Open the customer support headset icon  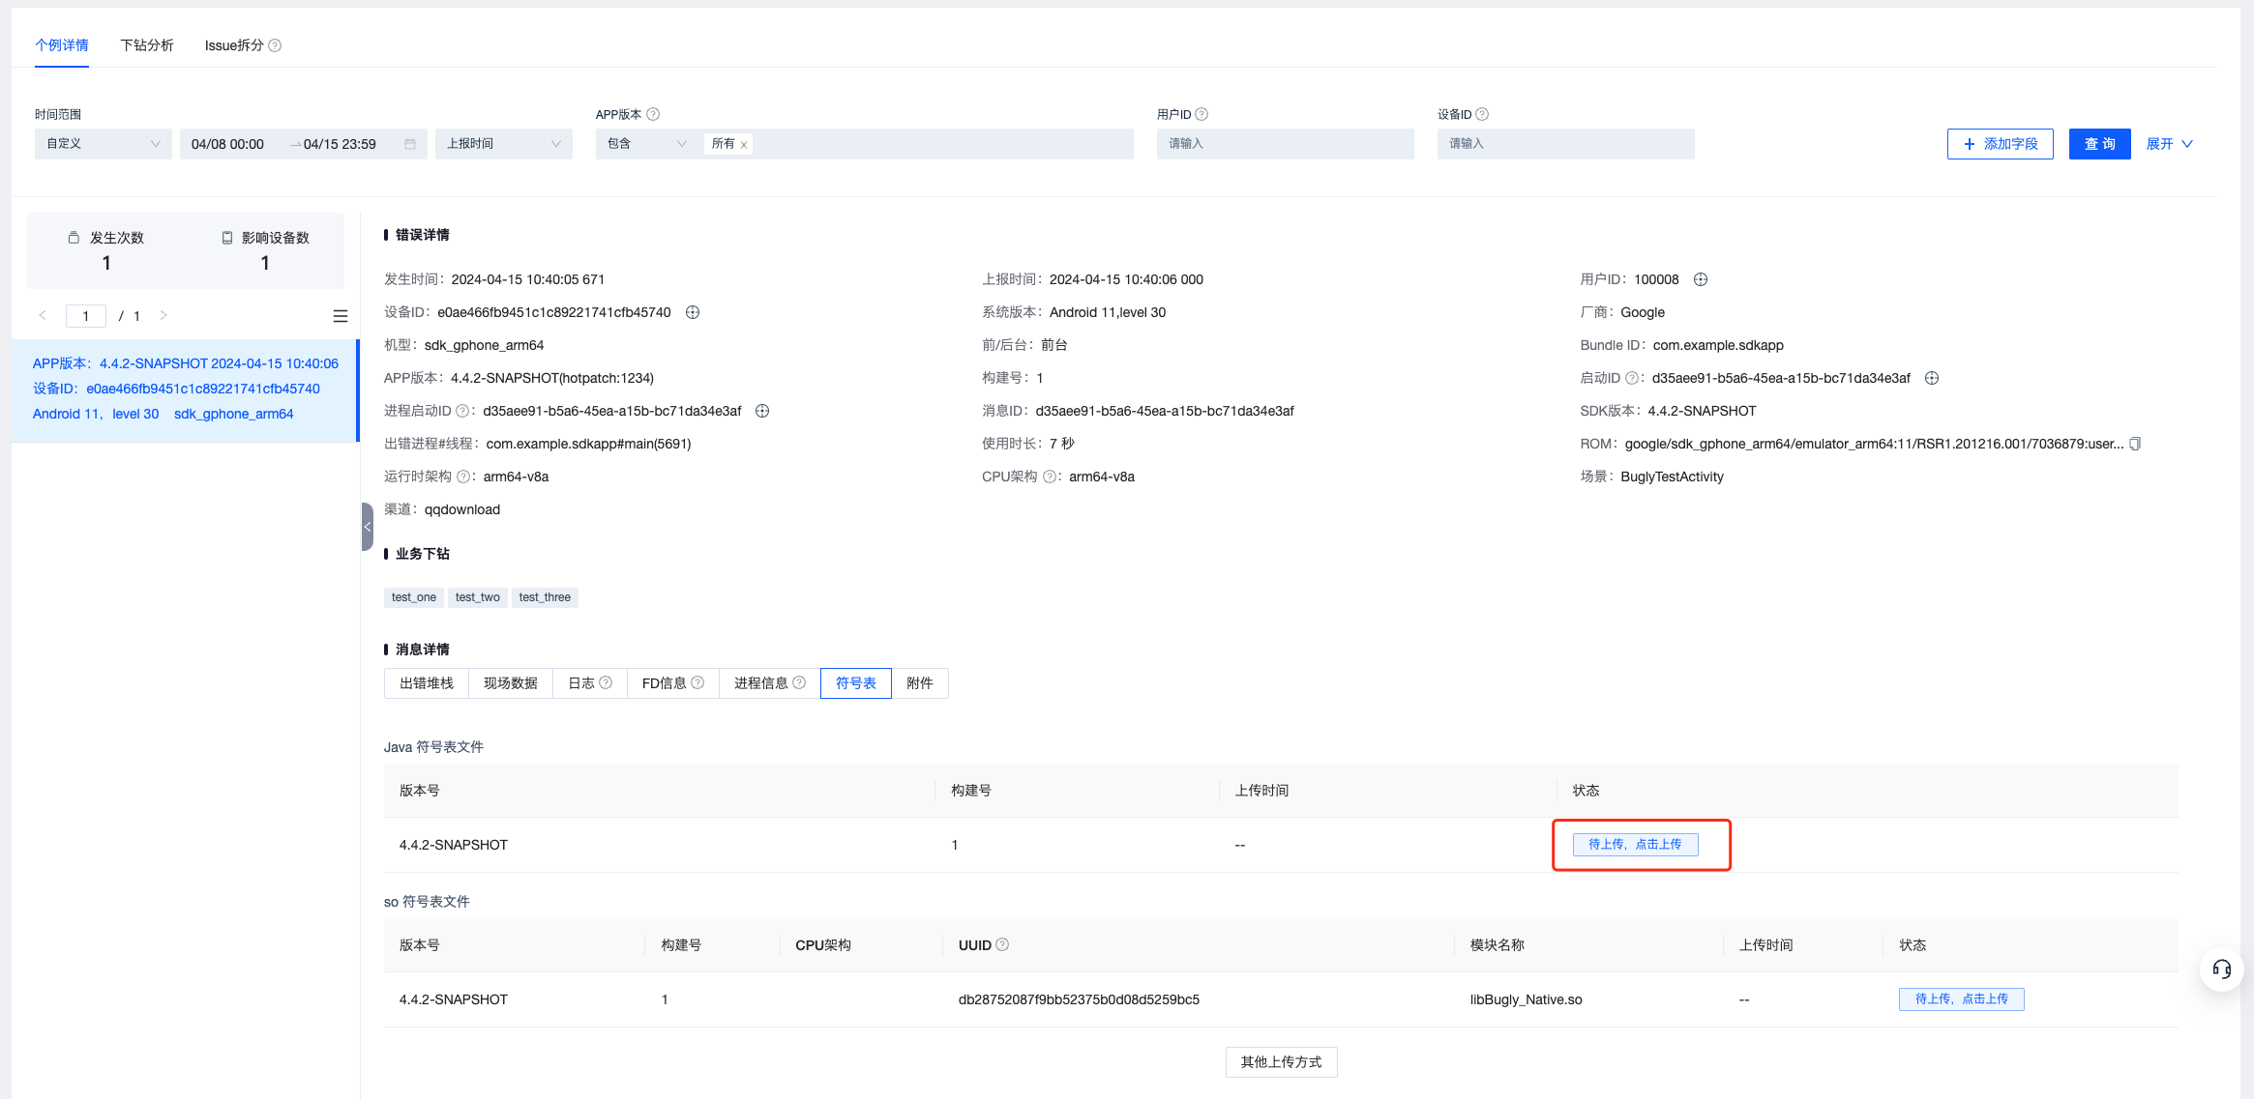coord(2222,969)
